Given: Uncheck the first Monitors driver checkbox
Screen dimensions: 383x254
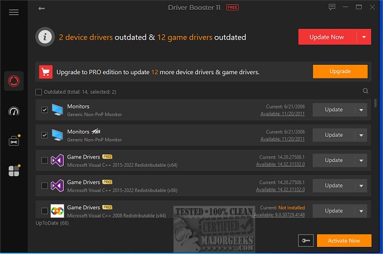Looking at the screenshot, I should 44,110.
